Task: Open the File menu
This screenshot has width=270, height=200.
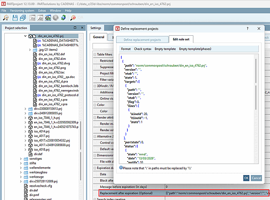Action: 4,10
